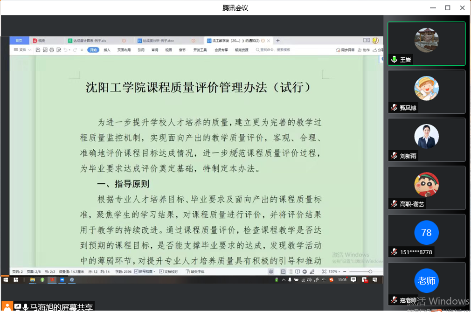This screenshot has height=312, width=471.
Task: Switch to web layout view icon
Action: tap(305, 271)
